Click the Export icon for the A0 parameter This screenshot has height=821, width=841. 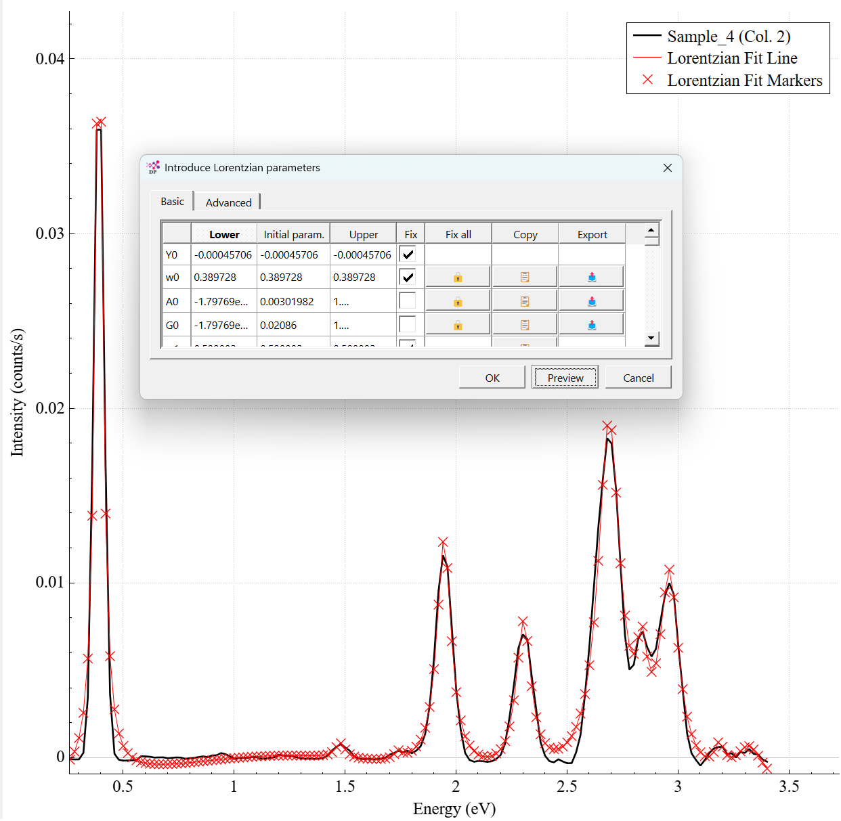[x=592, y=299]
